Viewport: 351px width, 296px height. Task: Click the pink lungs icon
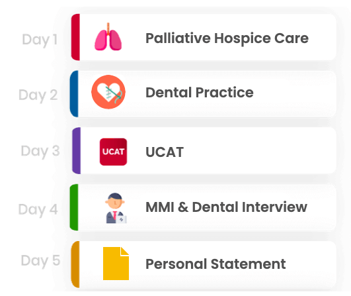108,37
